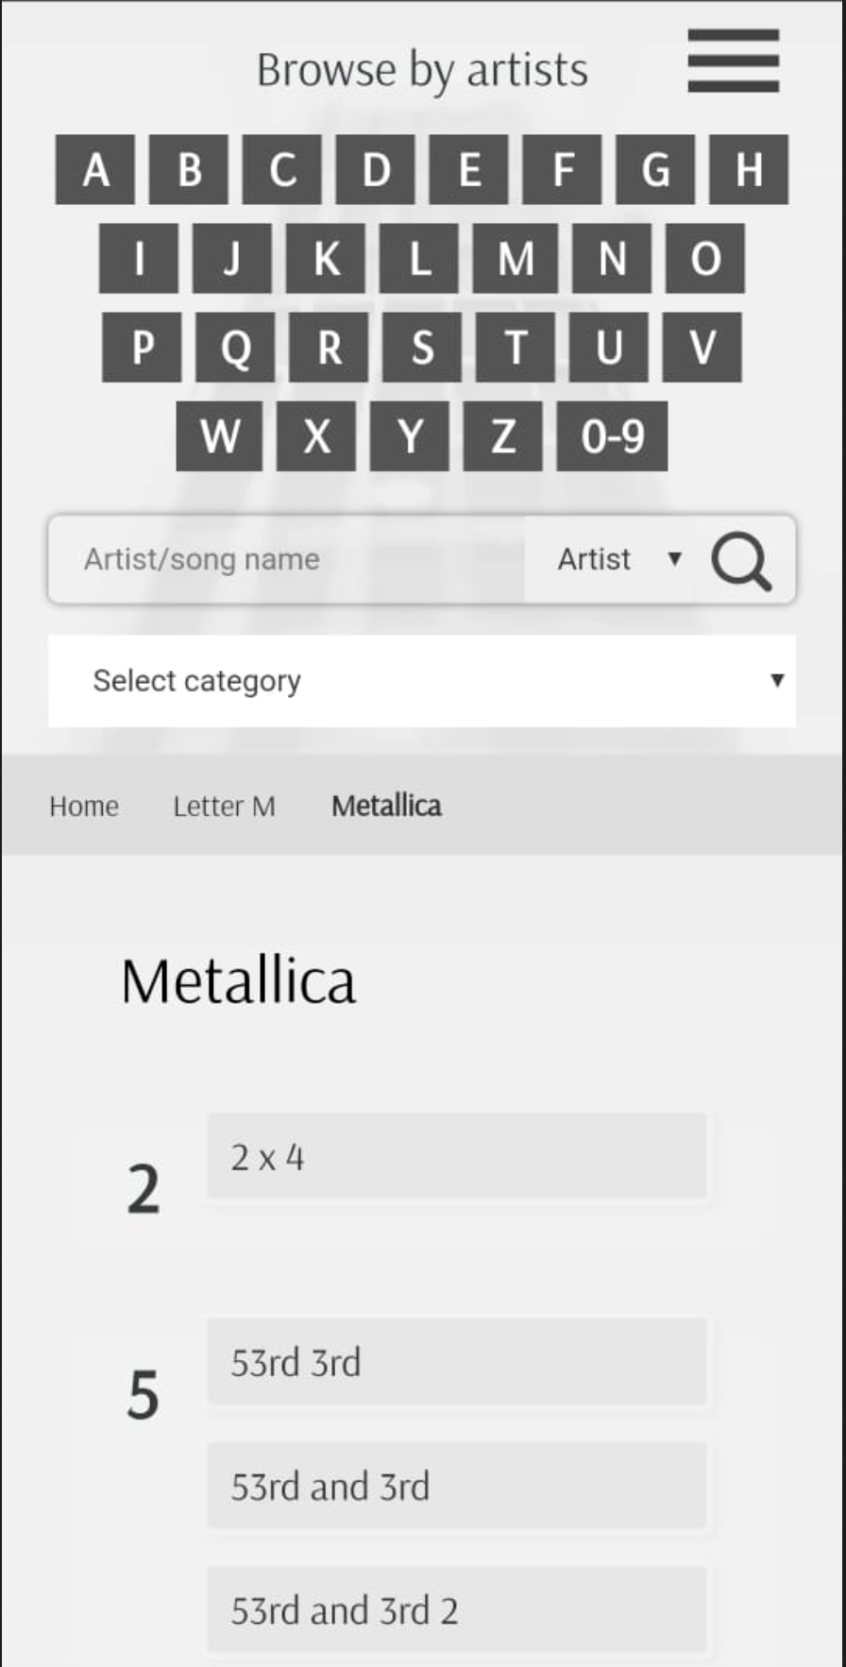Click the Select category dropdown arrow
The image size is (846, 1667).
777,680
